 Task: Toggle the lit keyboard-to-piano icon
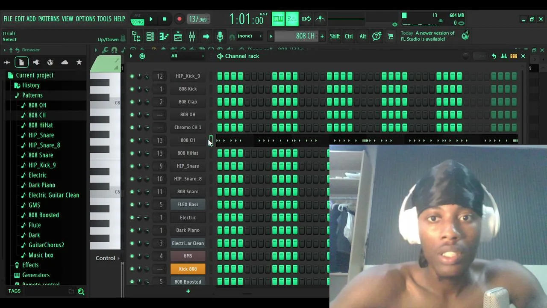[278, 19]
